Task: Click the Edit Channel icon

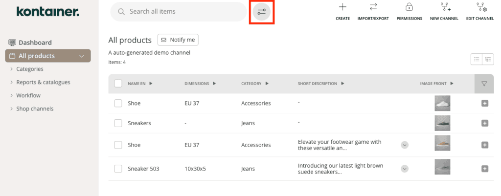Action: [480, 7]
